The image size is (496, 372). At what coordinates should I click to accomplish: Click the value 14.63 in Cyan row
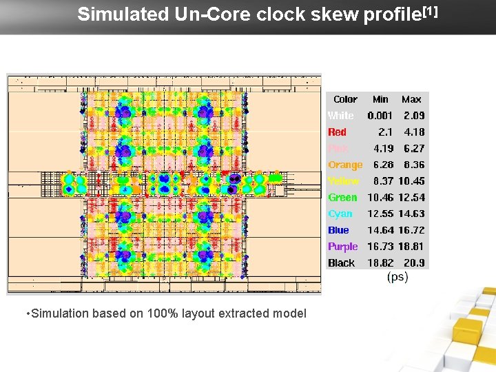(411, 214)
